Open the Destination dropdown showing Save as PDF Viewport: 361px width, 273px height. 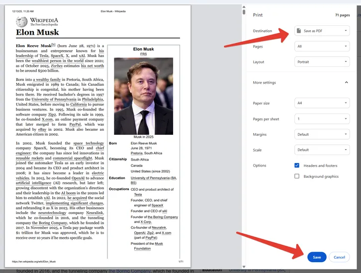point(322,31)
